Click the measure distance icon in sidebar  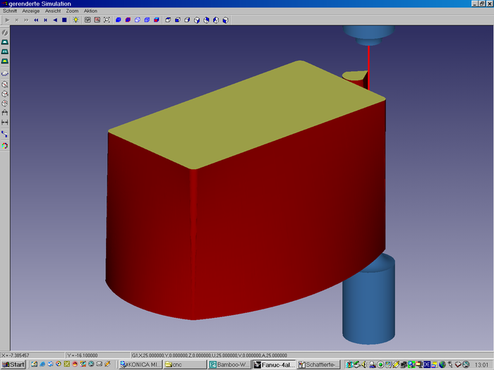[x=5, y=123]
